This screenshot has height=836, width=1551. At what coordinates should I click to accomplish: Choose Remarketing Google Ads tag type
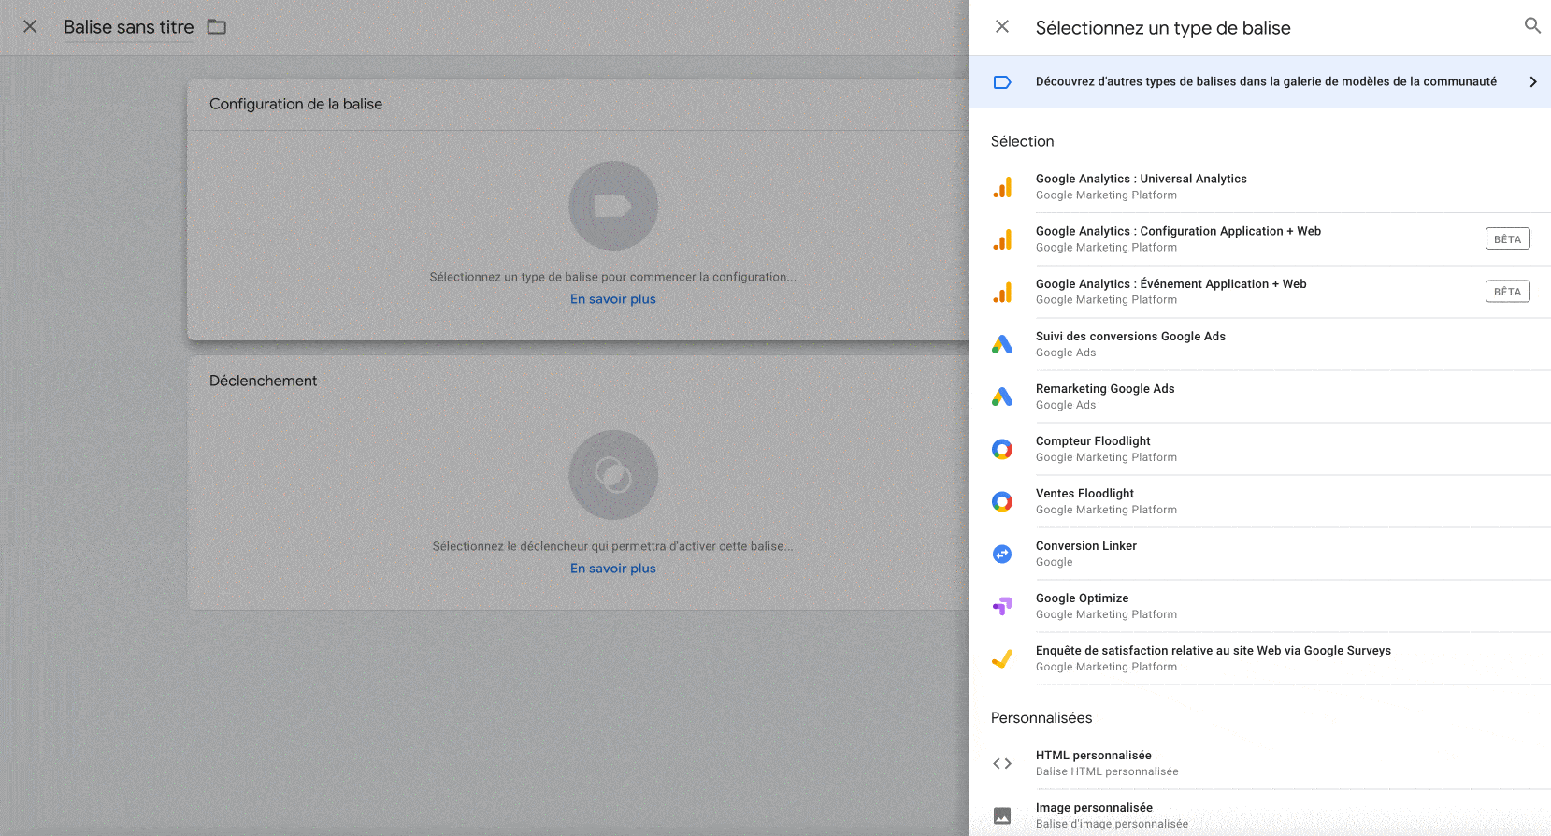[1259, 396]
